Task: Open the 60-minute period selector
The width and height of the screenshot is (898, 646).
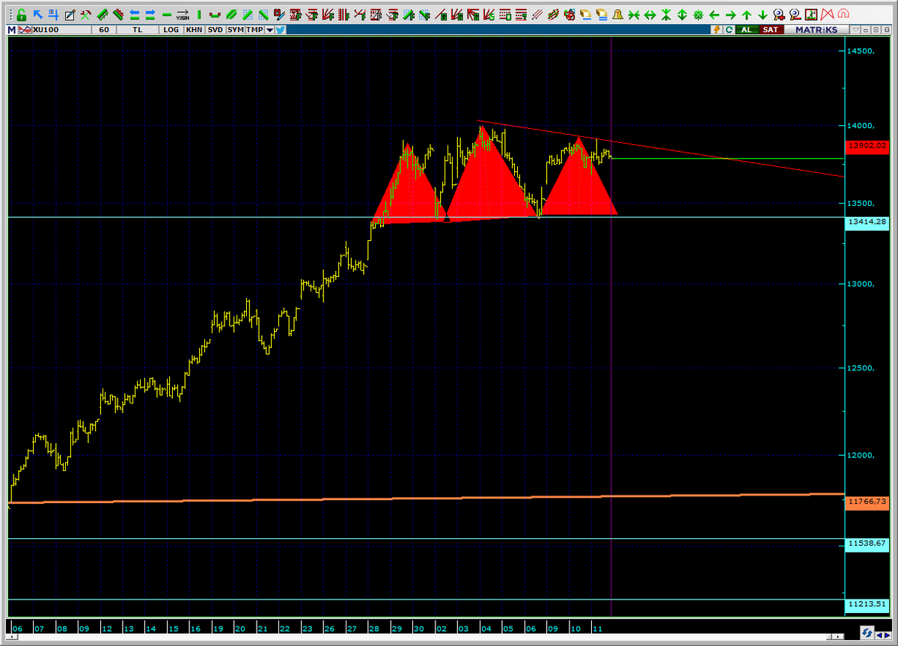Action: tap(103, 30)
